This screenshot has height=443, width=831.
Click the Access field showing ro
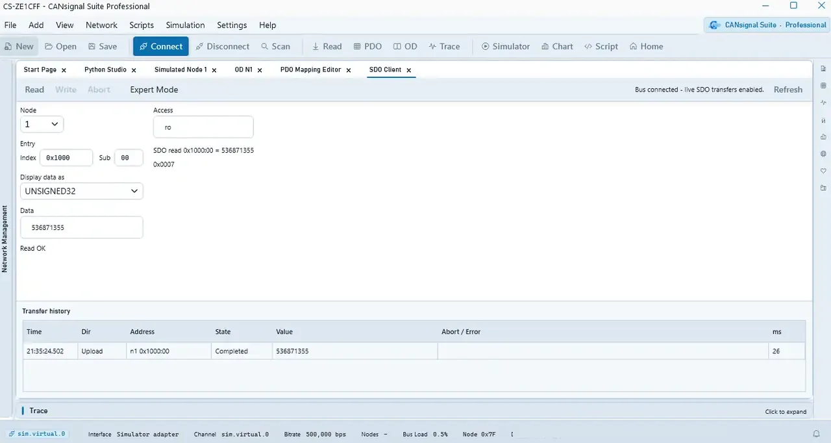[203, 127]
